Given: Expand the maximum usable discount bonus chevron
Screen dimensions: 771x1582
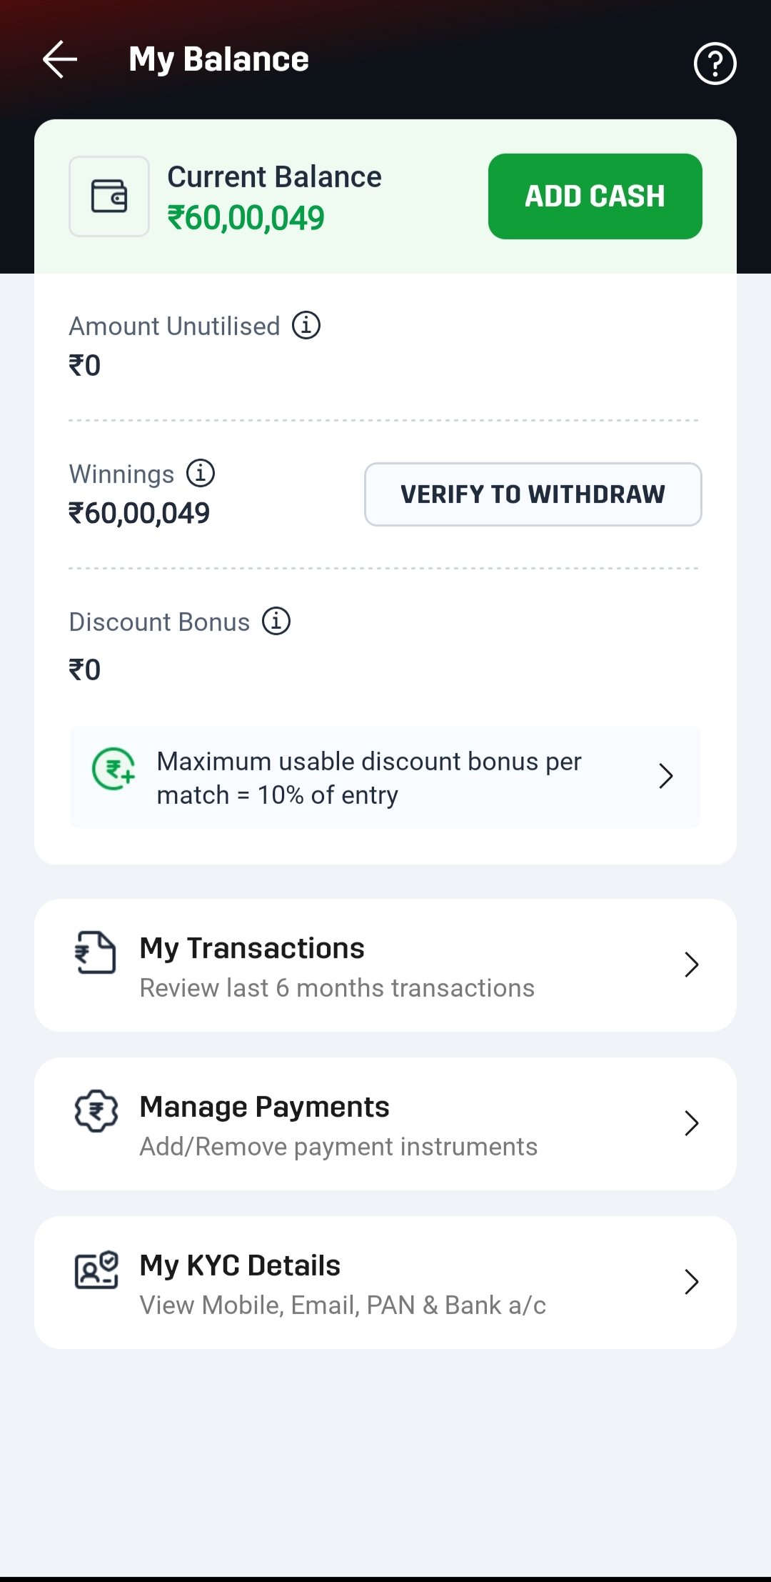Looking at the screenshot, I should point(665,776).
